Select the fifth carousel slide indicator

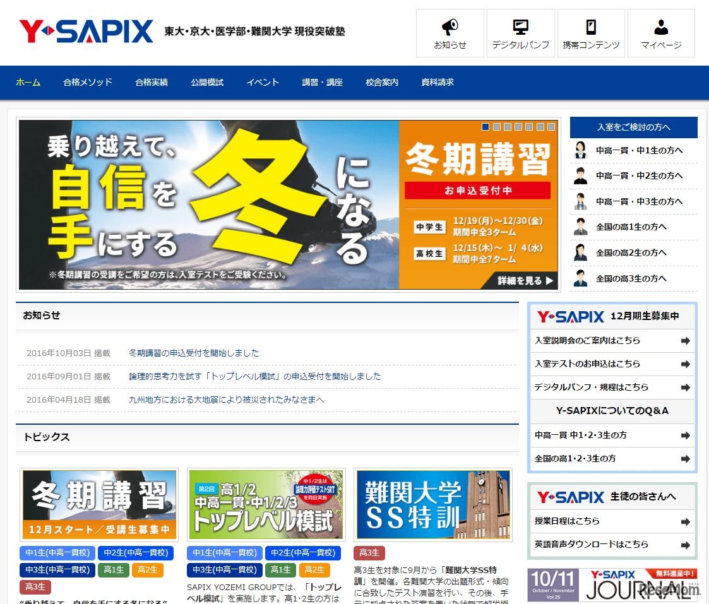pos(529,127)
